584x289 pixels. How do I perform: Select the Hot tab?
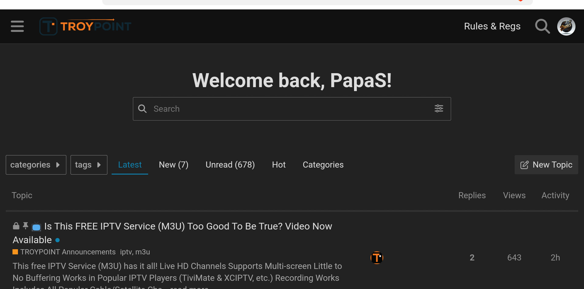279,165
